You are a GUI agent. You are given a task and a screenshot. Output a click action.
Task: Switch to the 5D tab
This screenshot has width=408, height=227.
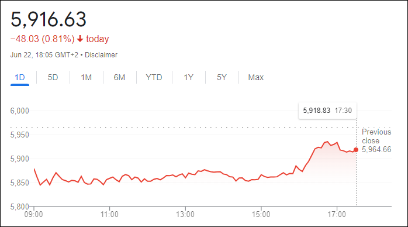[x=53, y=78]
